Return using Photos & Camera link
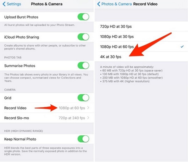 [117, 4]
